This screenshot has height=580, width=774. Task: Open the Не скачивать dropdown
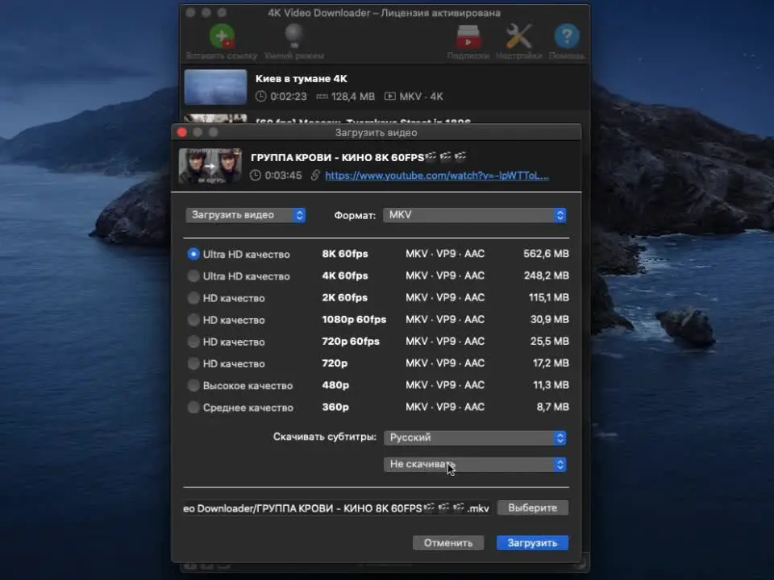click(475, 465)
